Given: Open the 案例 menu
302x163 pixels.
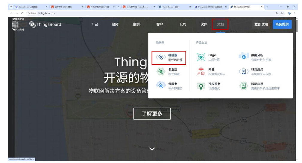Looking at the screenshot, I should coord(136,24).
